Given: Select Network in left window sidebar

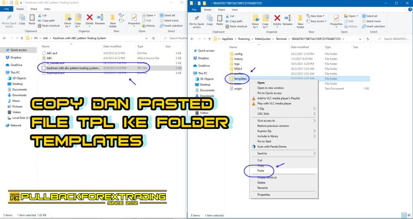Looking at the screenshot, I should (13, 126).
